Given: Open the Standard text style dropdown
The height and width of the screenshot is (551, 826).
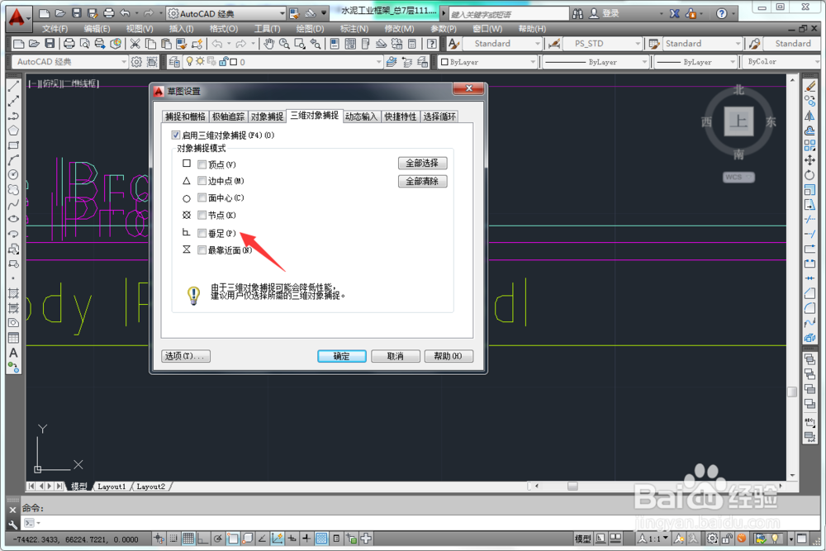Looking at the screenshot, I should [x=502, y=44].
